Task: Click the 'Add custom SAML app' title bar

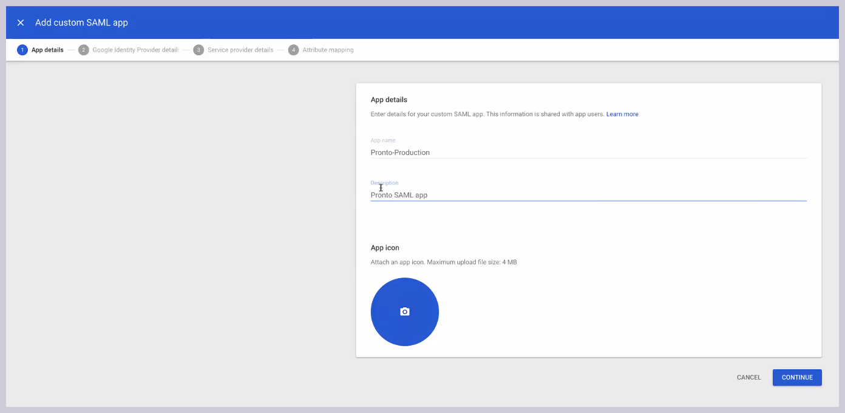Action: coord(81,22)
